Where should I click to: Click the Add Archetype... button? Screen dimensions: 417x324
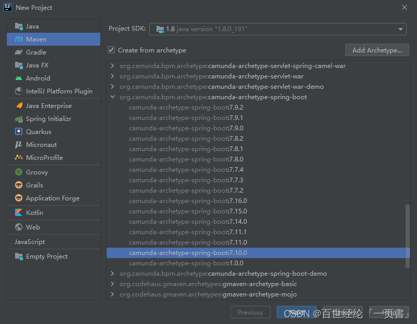coord(377,50)
